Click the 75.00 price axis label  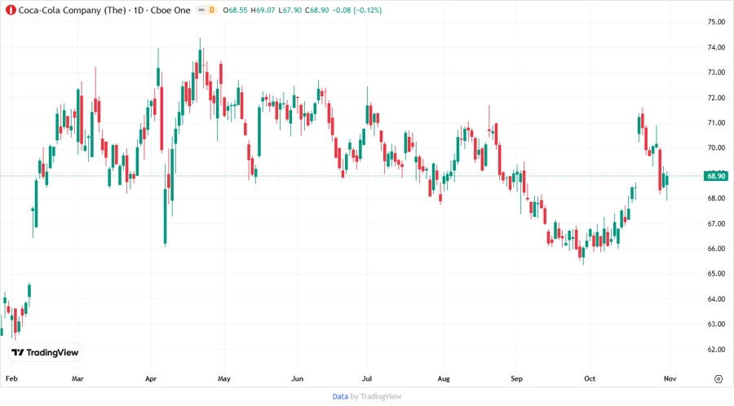tap(716, 22)
